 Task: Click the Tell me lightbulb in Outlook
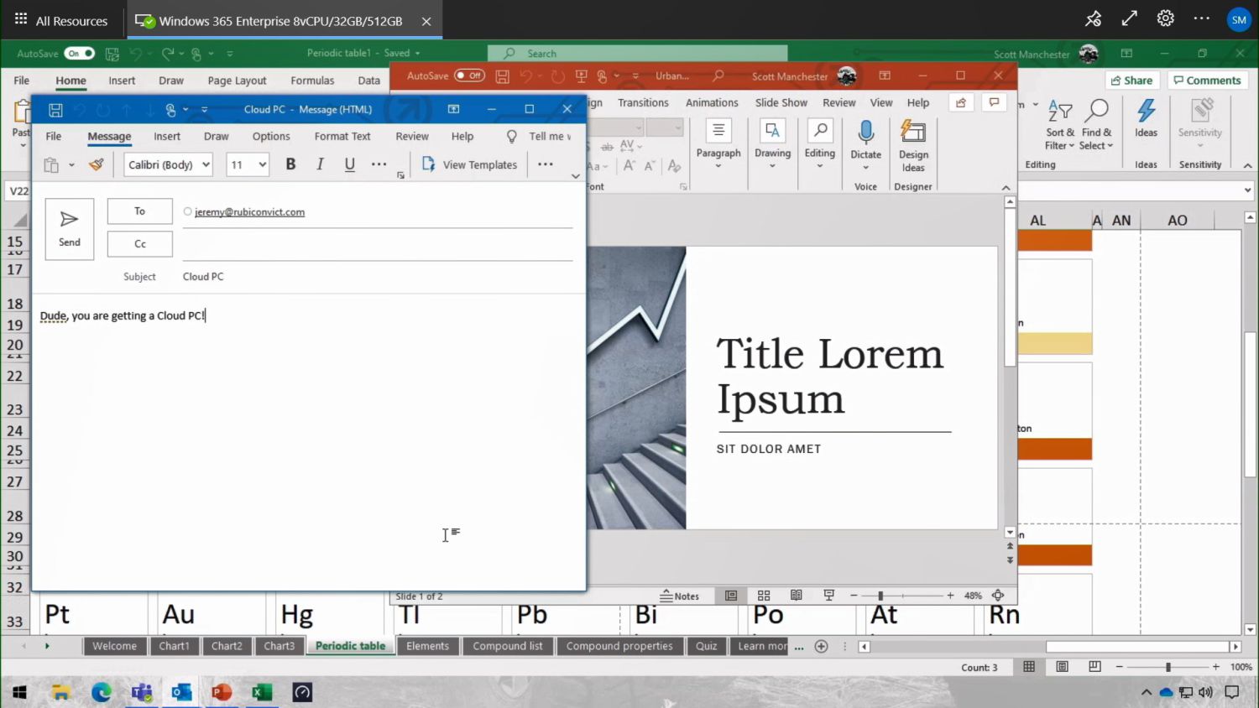tap(511, 136)
